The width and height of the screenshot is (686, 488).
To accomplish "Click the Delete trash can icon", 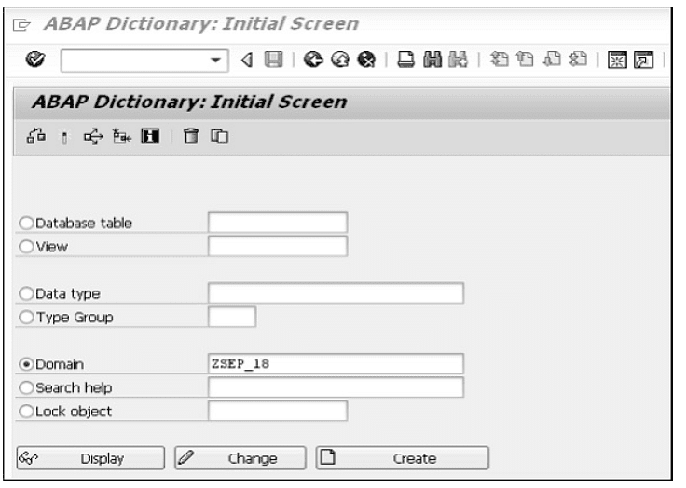I will (191, 136).
